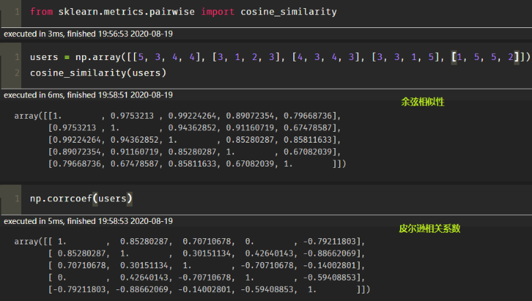Click 'executed in 3ms, finished 19:56:53' timing text
This screenshot has height=301, width=532.
(88, 34)
